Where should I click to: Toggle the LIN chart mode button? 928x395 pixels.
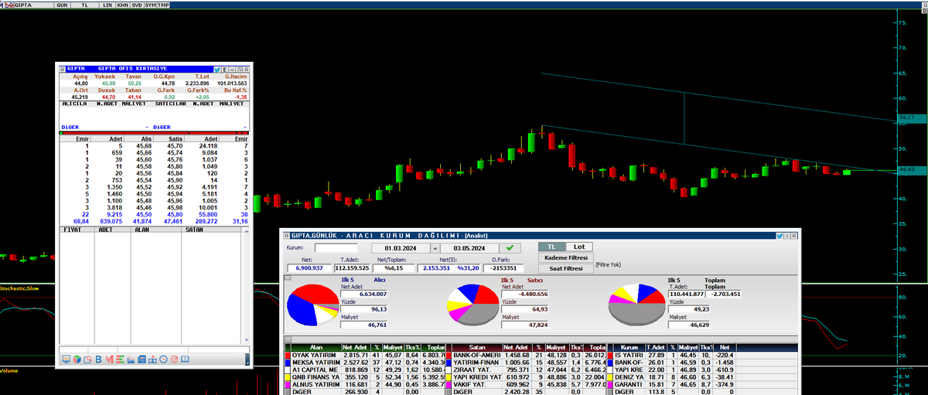click(108, 4)
